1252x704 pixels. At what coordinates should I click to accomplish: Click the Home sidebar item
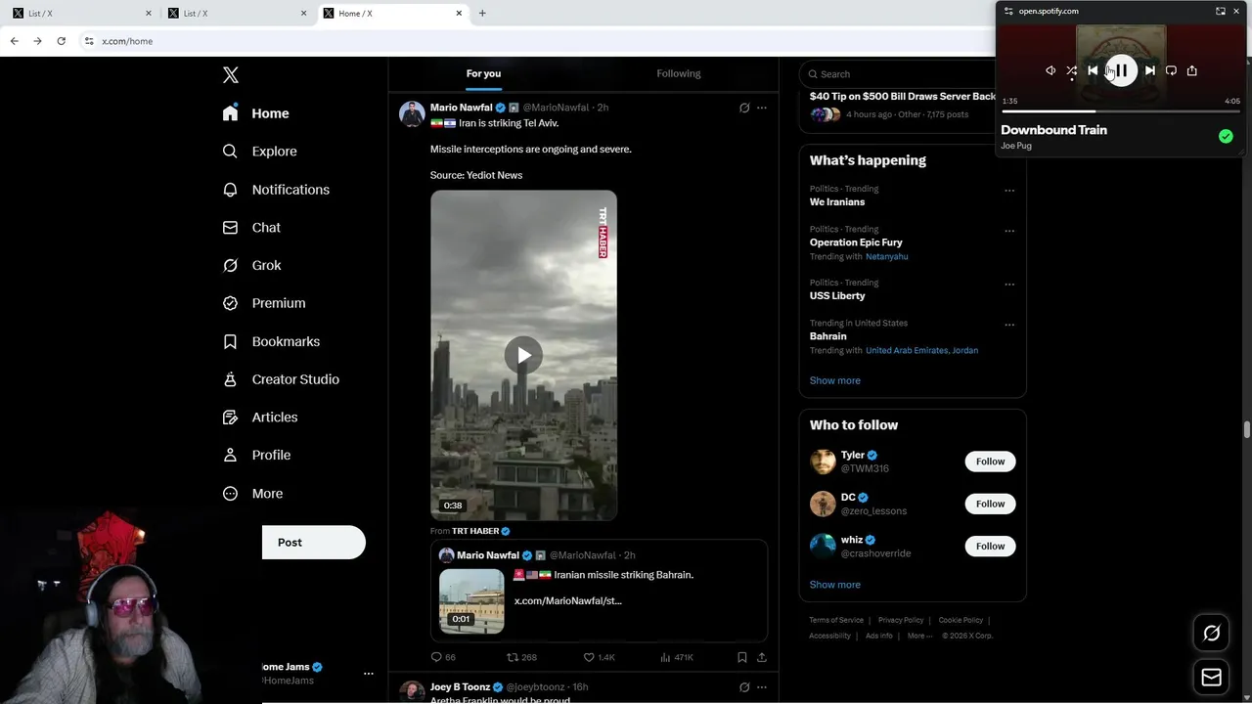(255, 113)
